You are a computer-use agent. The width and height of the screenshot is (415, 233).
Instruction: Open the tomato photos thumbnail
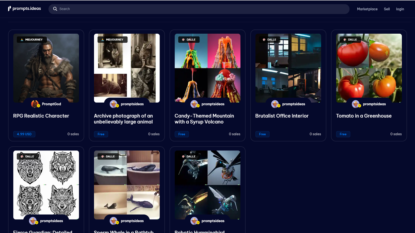[369, 68]
